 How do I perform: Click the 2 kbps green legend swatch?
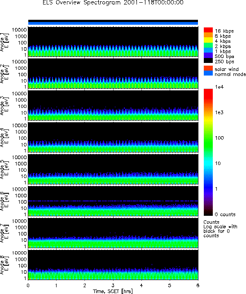208,45
